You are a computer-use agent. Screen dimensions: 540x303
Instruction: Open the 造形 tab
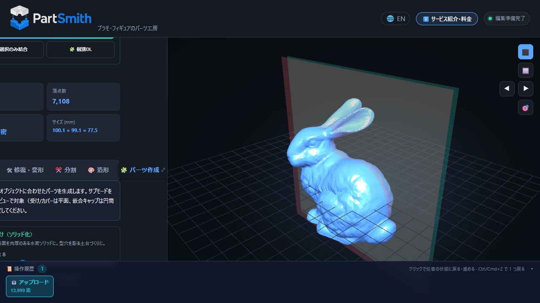tap(98, 170)
